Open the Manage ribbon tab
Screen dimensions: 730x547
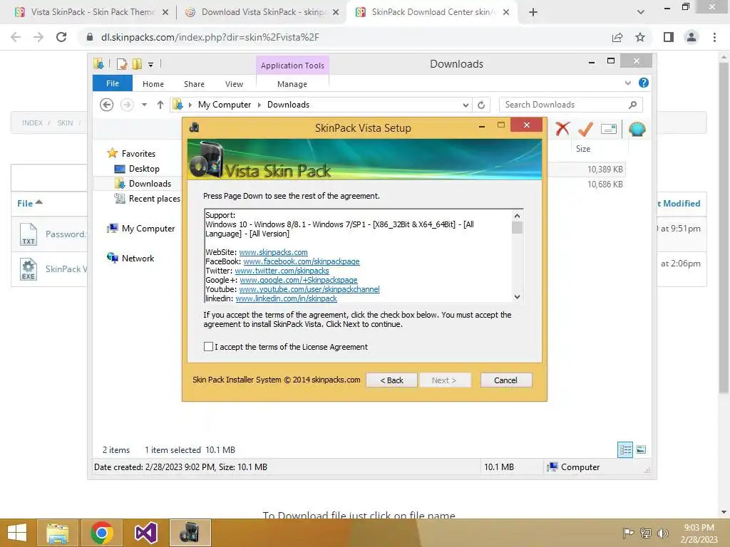coord(292,84)
